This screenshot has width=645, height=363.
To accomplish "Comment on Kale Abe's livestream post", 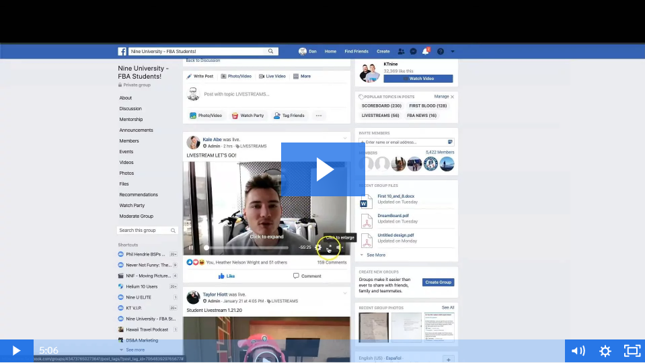I will point(307,276).
